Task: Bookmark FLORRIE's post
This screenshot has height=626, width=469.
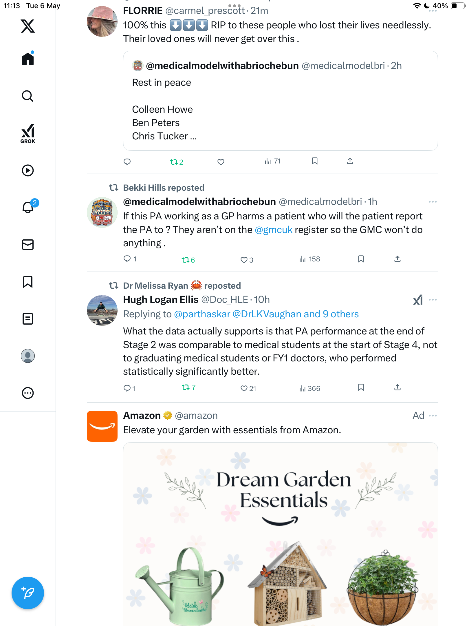Action: 315,161
